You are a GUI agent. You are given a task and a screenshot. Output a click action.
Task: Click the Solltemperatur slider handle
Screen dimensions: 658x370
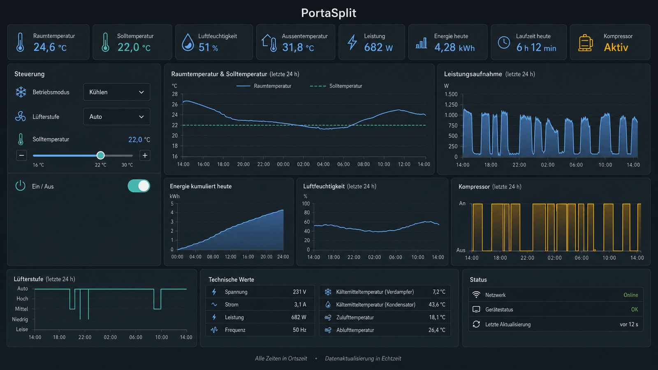pos(101,155)
